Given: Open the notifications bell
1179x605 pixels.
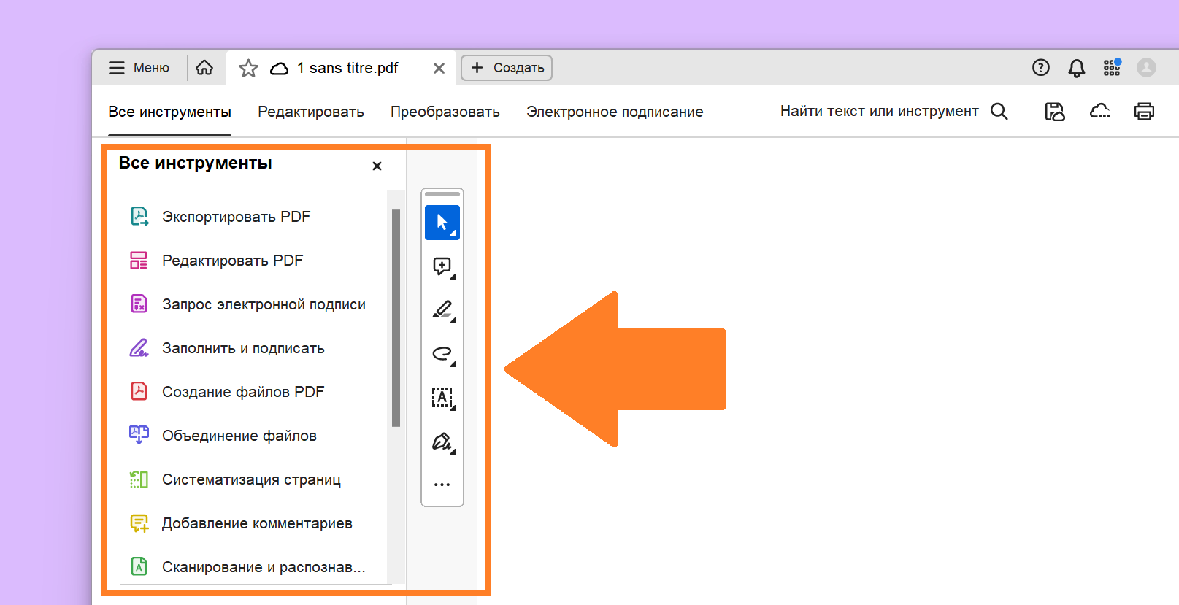Looking at the screenshot, I should point(1076,68).
